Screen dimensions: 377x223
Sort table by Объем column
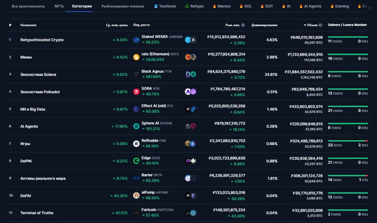coord(312,25)
